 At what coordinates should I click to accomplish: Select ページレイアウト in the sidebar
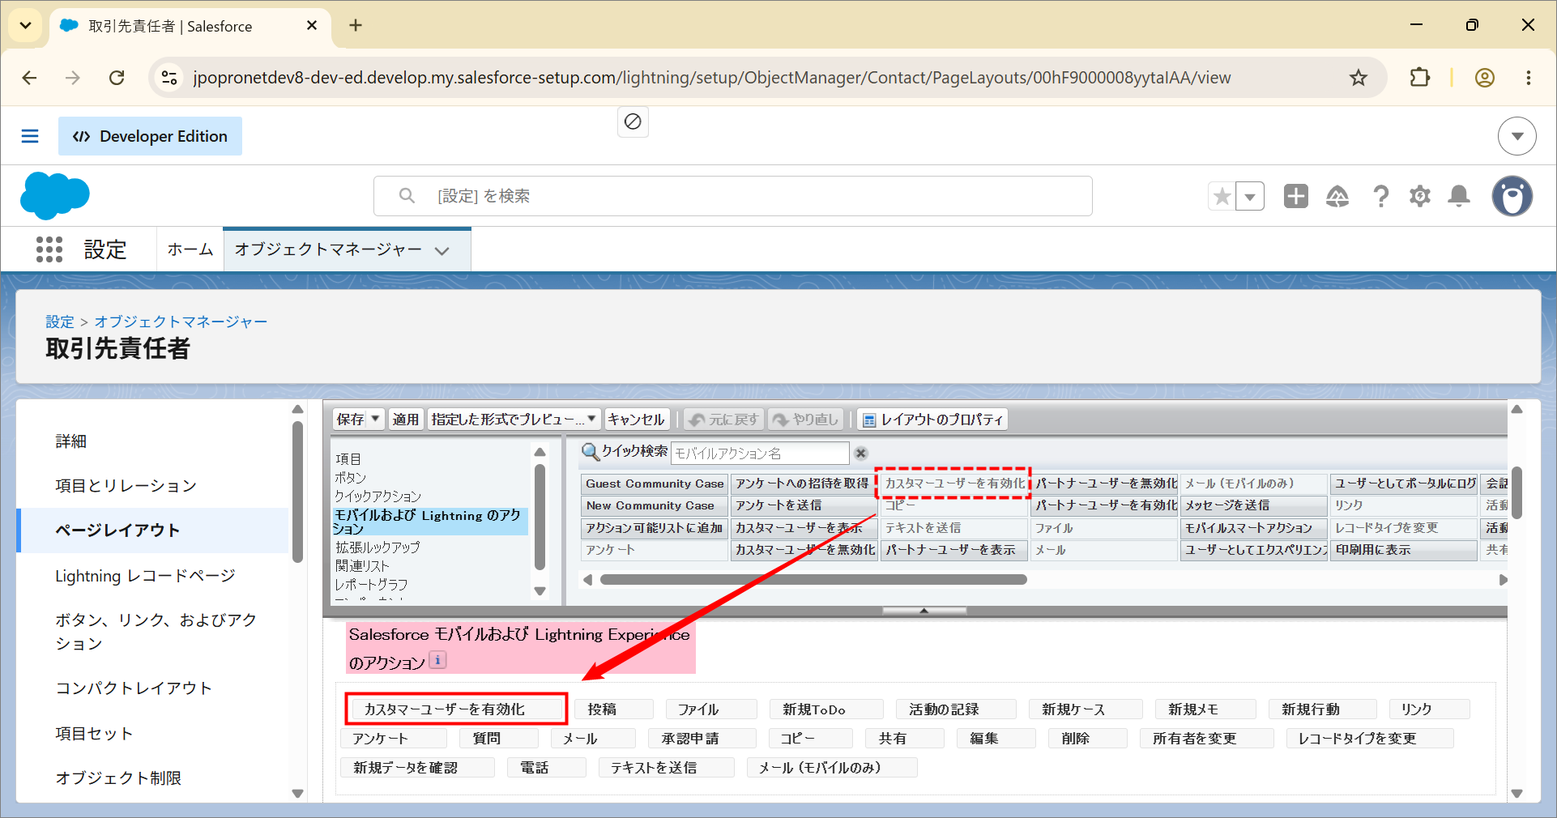point(153,530)
